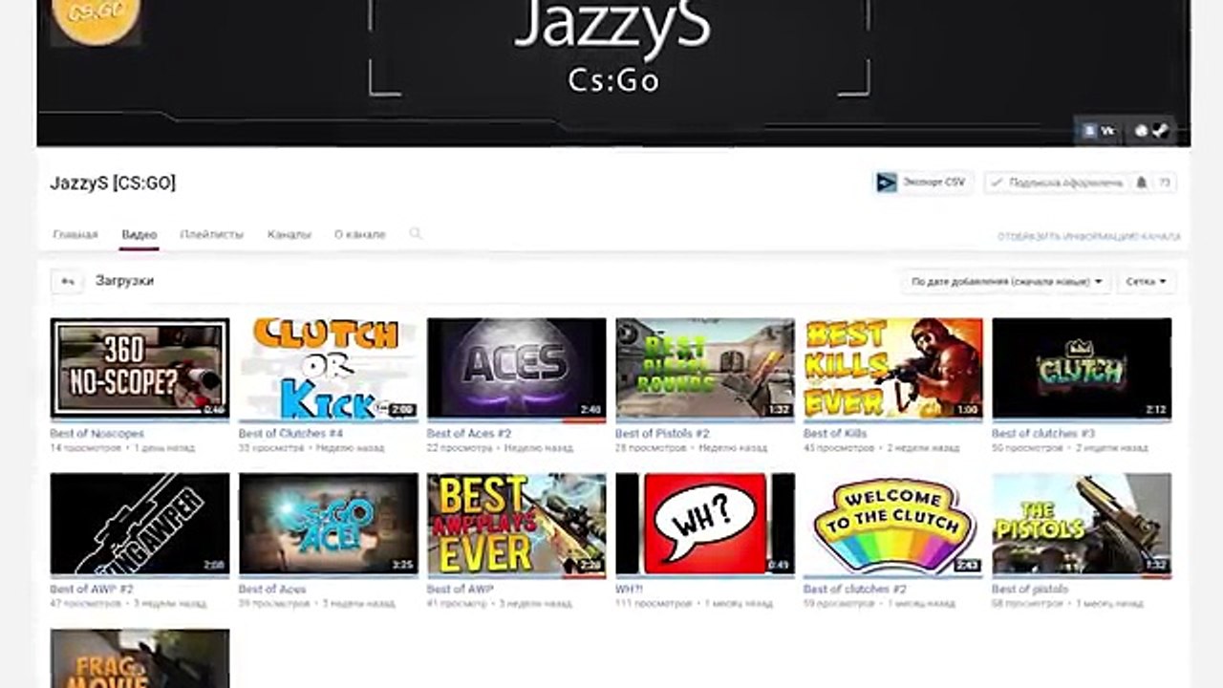
Task: Click the 'Best of Aces' video title
Action: (x=272, y=589)
